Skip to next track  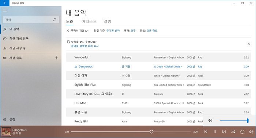(x=224, y=132)
